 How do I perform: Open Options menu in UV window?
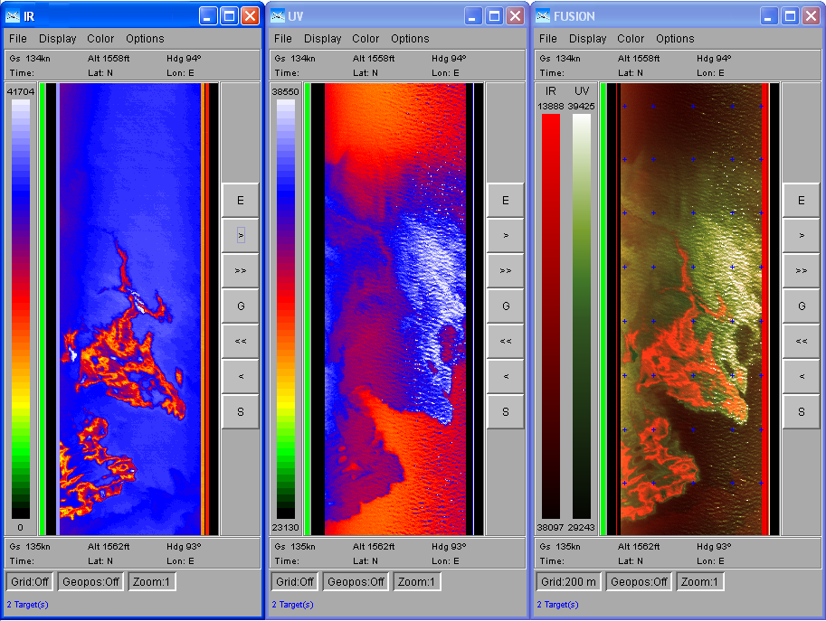(x=410, y=39)
